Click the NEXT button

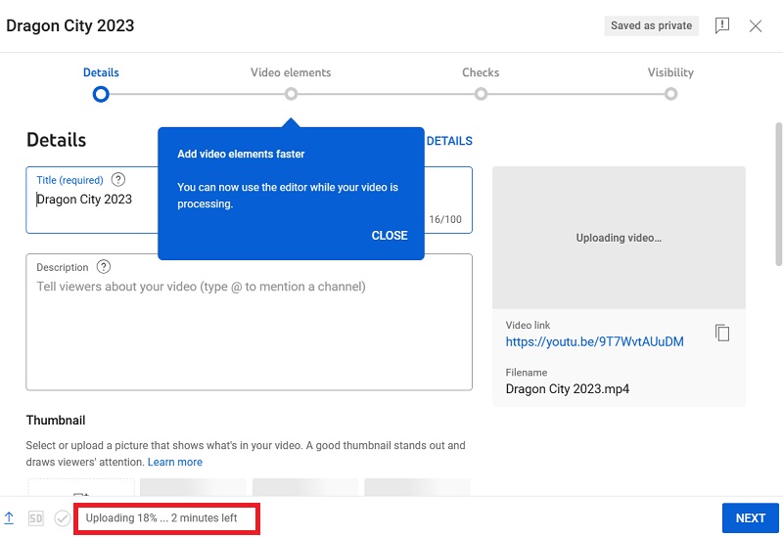[x=750, y=518]
